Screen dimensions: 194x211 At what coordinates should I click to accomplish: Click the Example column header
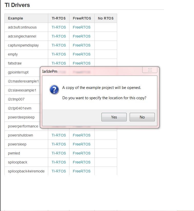tap(15, 18)
